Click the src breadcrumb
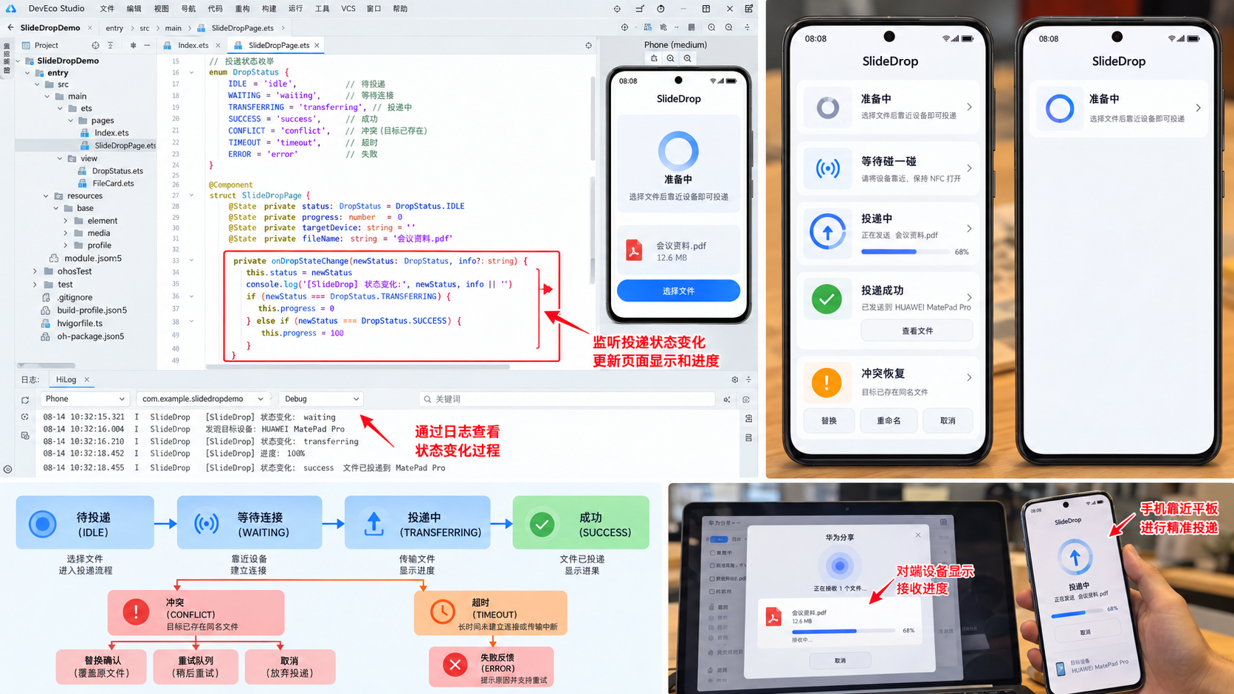The width and height of the screenshot is (1234, 694). (145, 28)
